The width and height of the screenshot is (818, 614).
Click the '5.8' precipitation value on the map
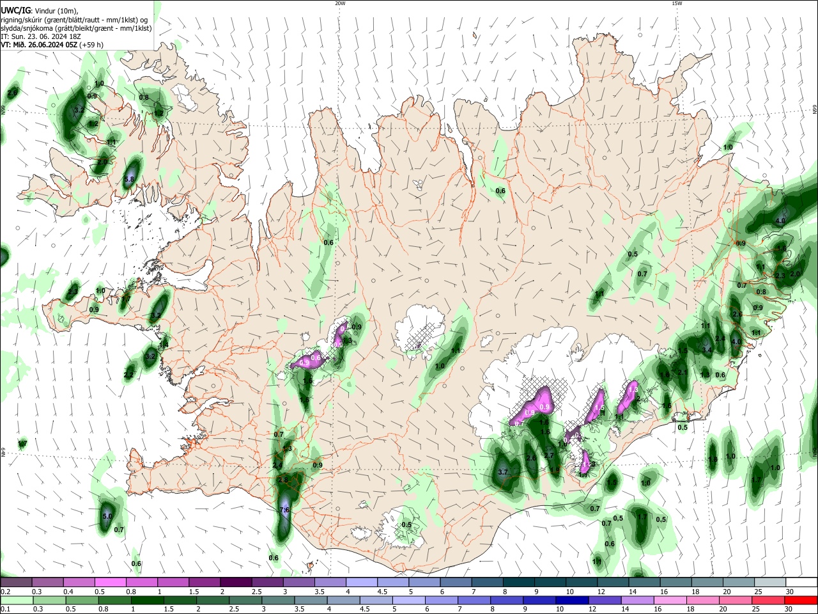(128, 179)
